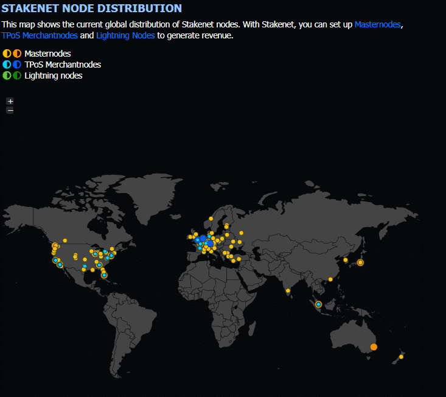Zoom in the map with plus button
This screenshot has height=397, width=446.
click(10, 101)
